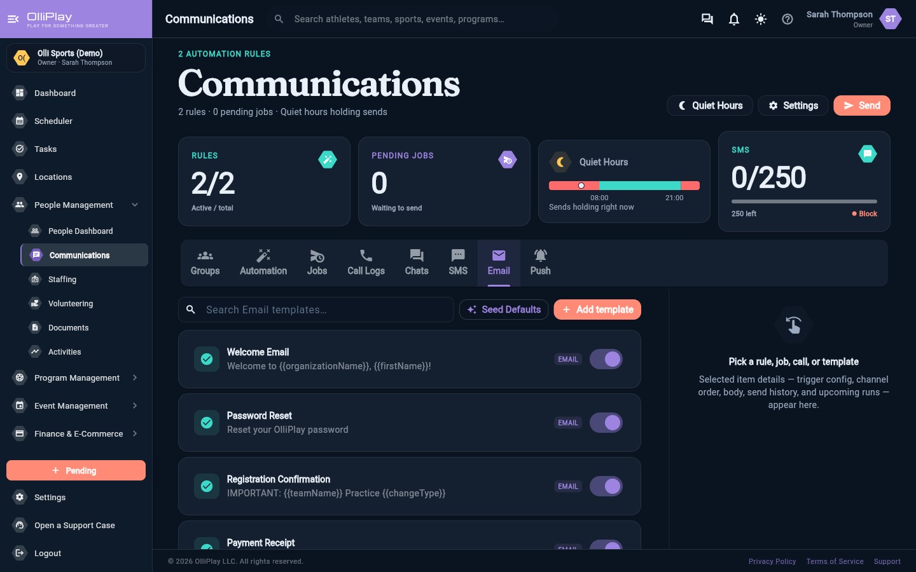Image resolution: width=916 pixels, height=572 pixels.
Task: Open the Settings button near Send
Action: click(793, 106)
